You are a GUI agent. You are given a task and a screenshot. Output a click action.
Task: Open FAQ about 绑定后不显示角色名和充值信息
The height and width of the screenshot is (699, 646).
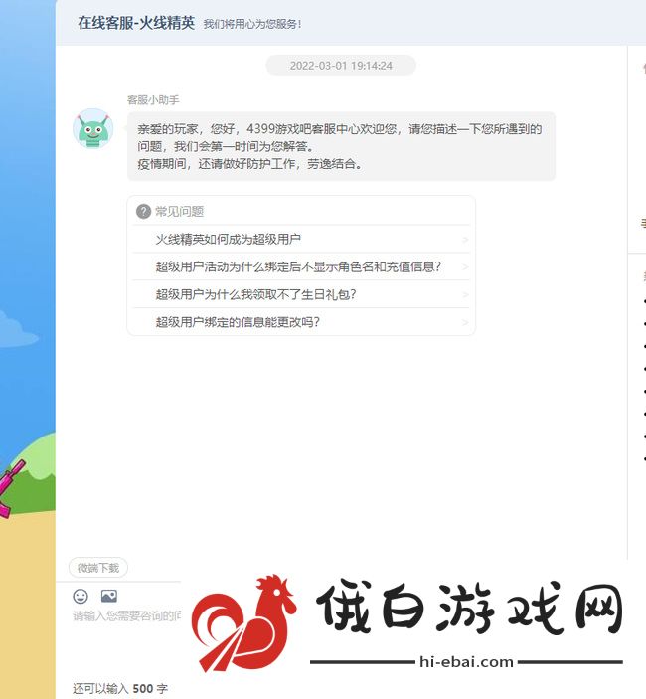click(301, 266)
